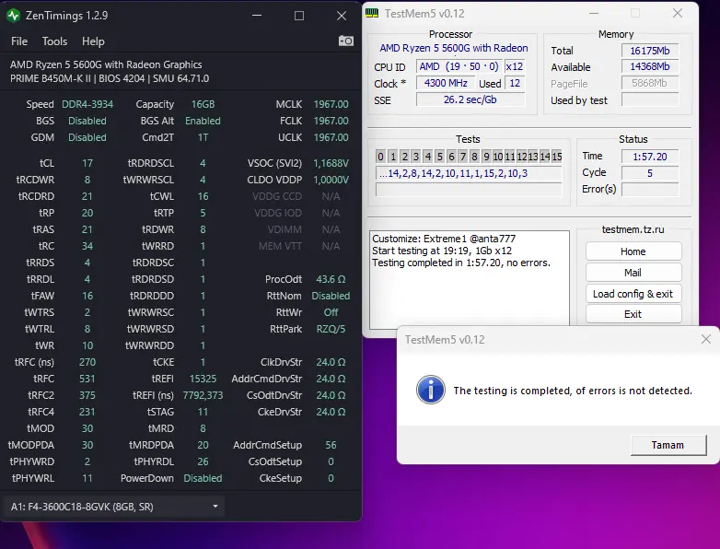Image resolution: width=720 pixels, height=549 pixels.
Task: Click the Exit button in TestMem5
Action: 633,314
